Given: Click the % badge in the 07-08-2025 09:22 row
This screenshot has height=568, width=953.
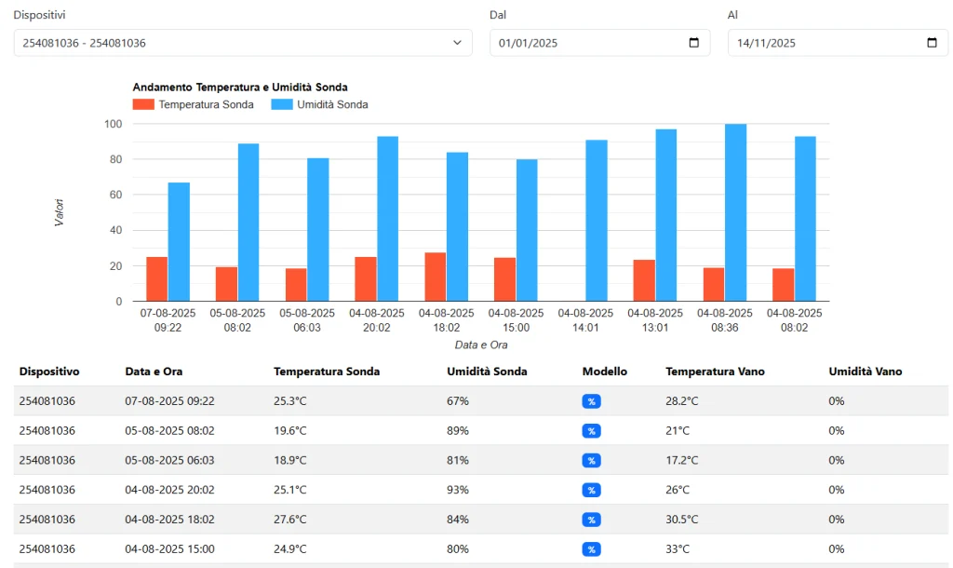Looking at the screenshot, I should (591, 401).
